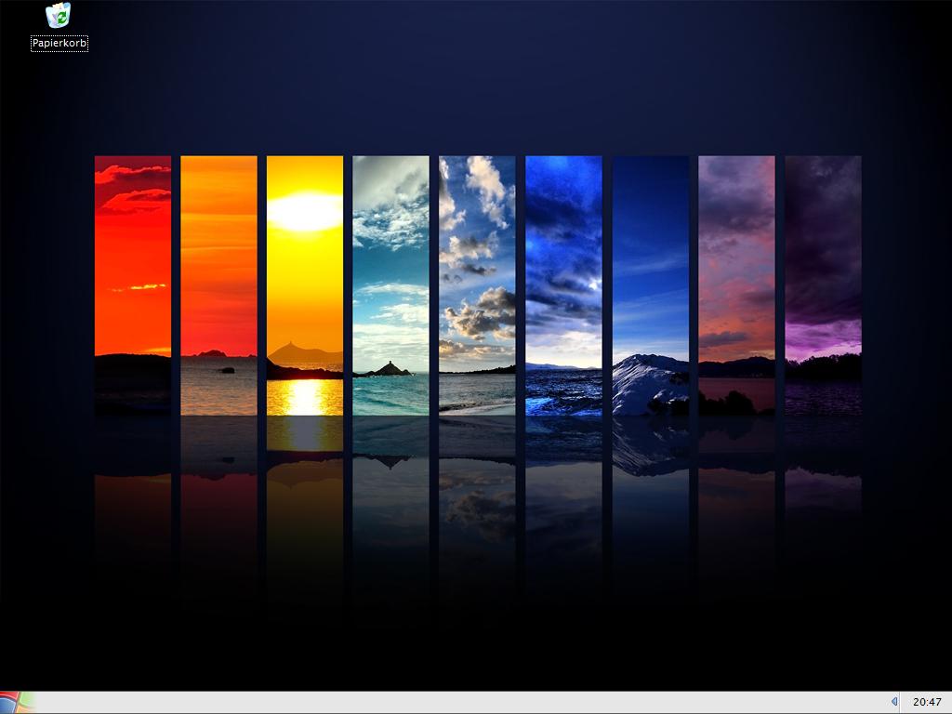
Task: Click the sun's reflection on the water
Action: [x=304, y=398]
